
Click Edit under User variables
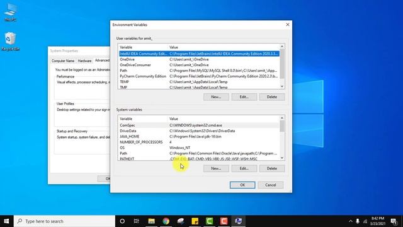pyautogui.click(x=244, y=97)
